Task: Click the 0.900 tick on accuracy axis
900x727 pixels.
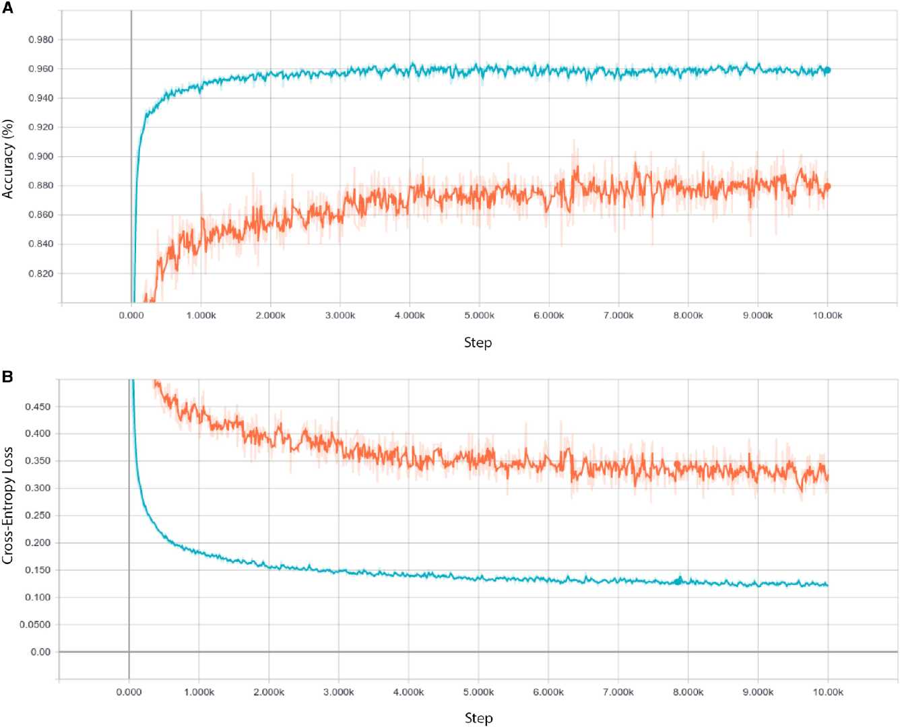Action: pyautogui.click(x=40, y=156)
